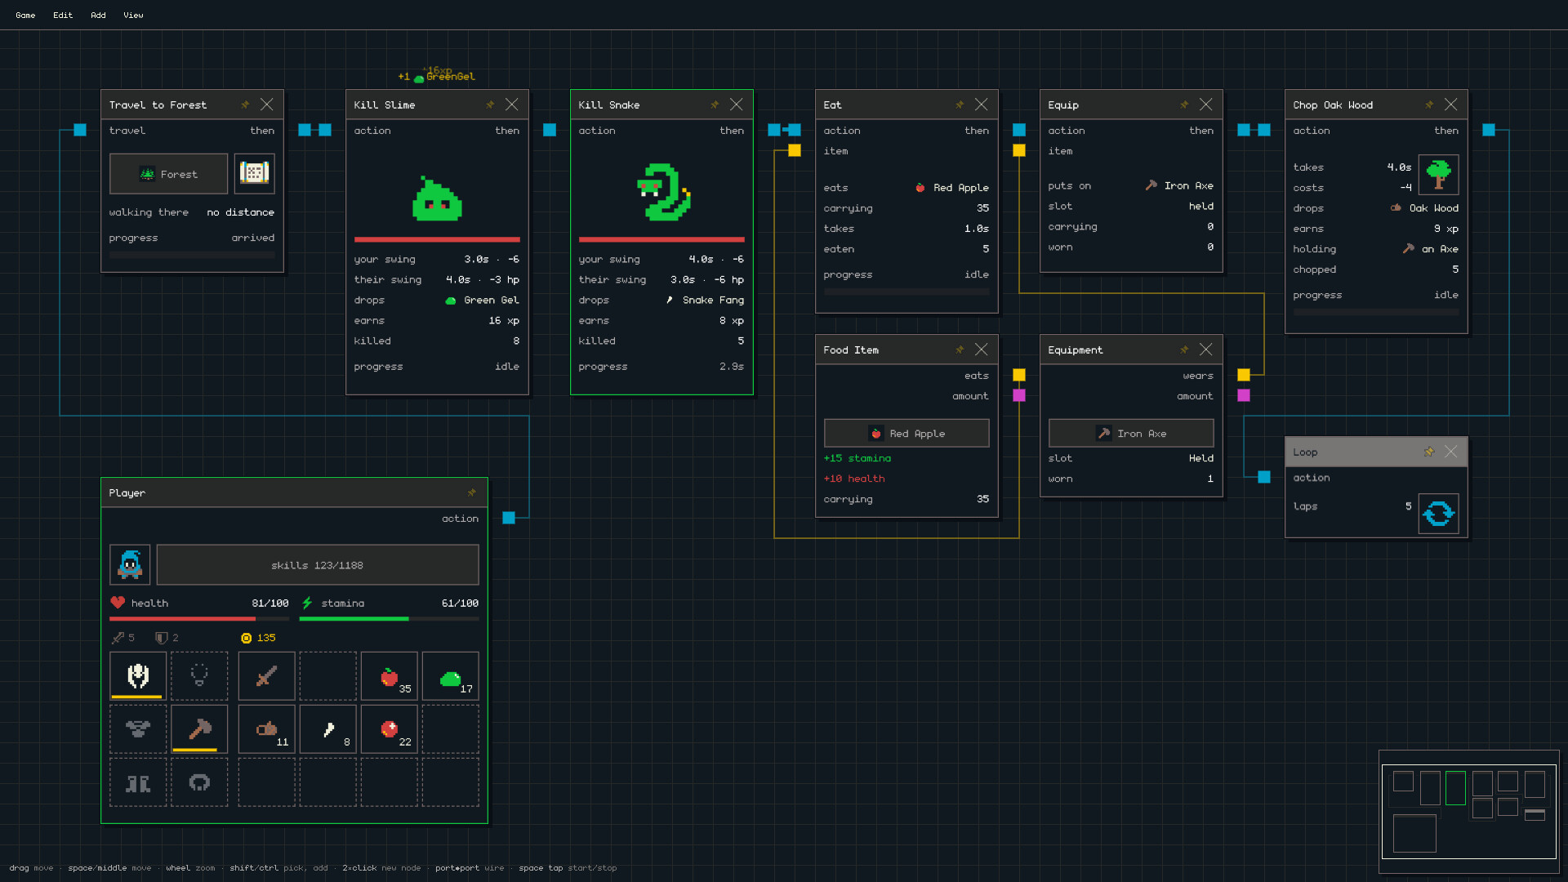Select Red Apple button in Food Item

906,434
